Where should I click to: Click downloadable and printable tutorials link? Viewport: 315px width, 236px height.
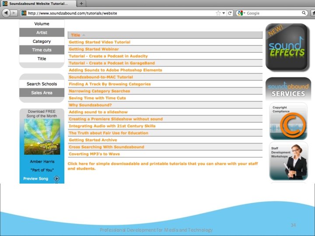coord(163,166)
